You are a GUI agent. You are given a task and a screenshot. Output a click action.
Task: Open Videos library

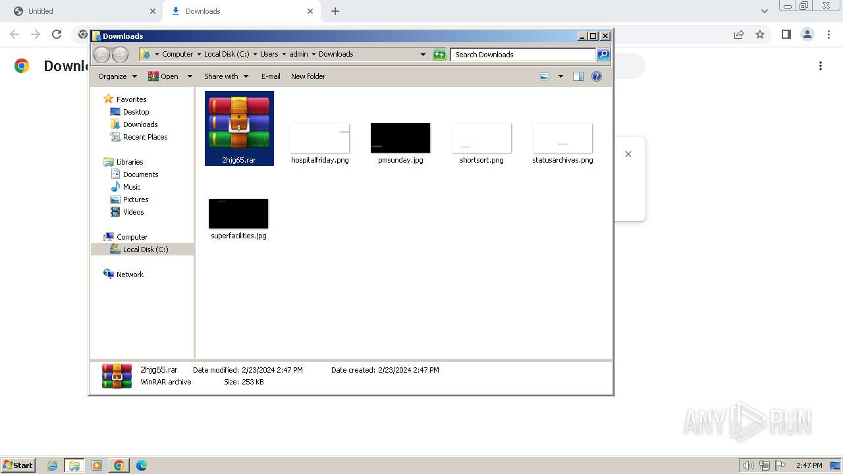[133, 212]
